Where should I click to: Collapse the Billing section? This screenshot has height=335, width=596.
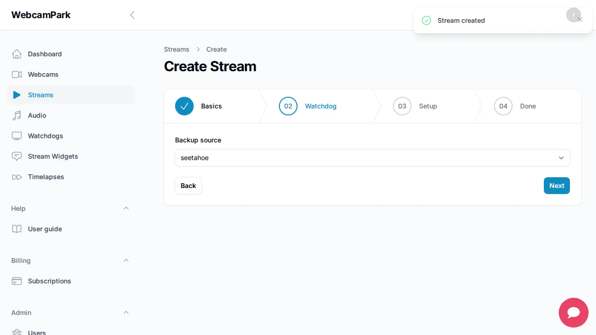click(x=126, y=261)
